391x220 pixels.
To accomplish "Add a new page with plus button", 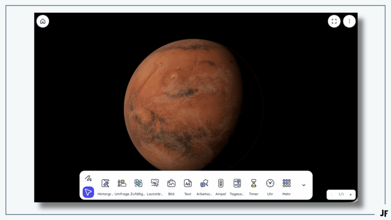I will click(x=351, y=194).
